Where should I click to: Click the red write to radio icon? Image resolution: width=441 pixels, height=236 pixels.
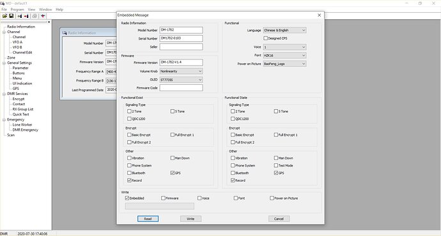point(26,16)
